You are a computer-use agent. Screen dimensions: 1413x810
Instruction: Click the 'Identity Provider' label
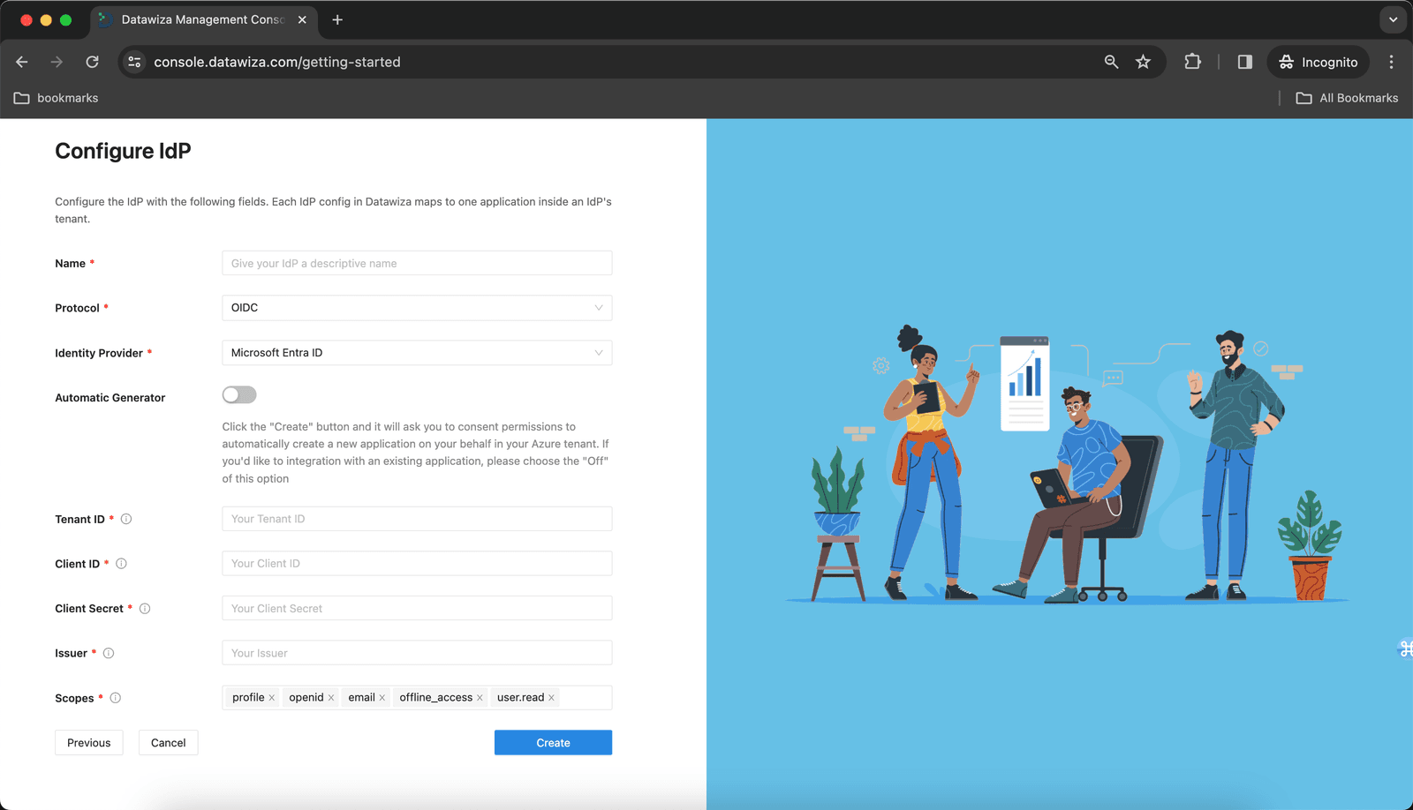[99, 353]
